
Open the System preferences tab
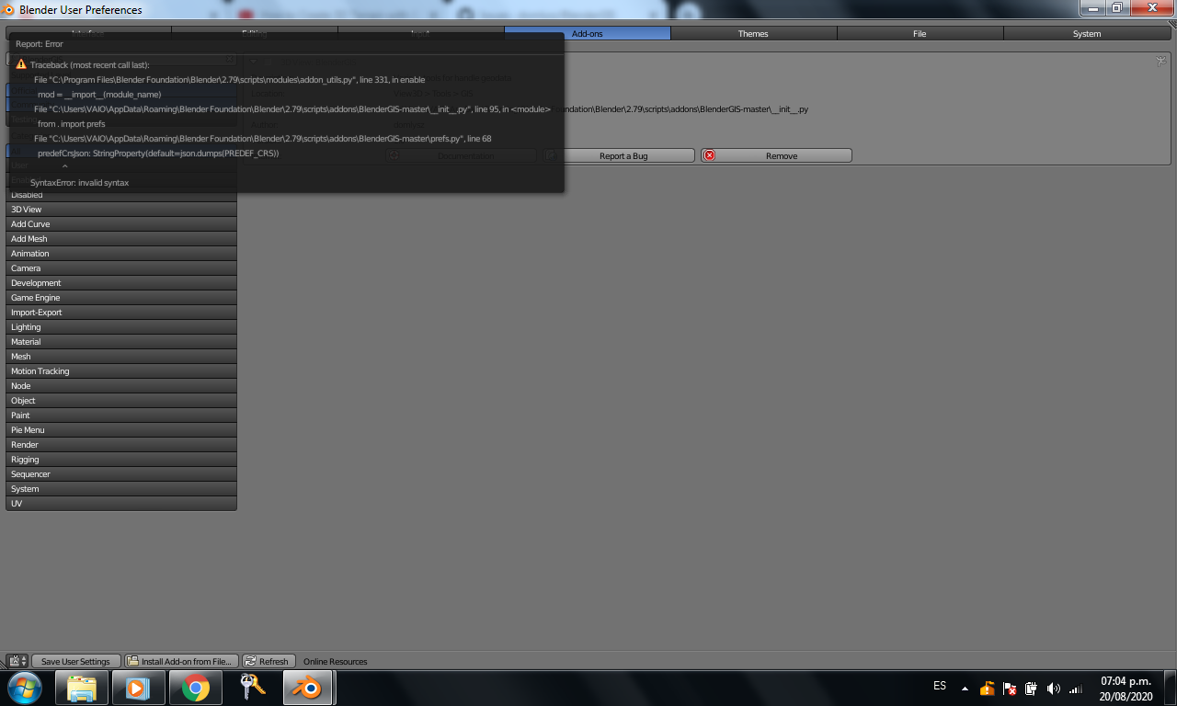[1086, 33]
